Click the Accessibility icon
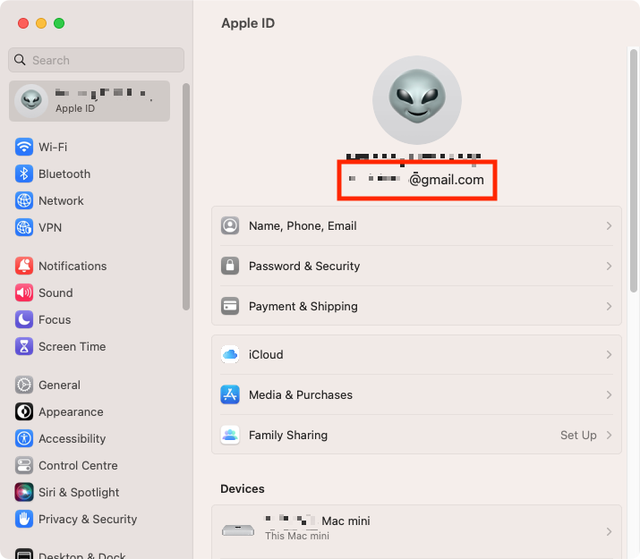Image resolution: width=640 pixels, height=559 pixels. click(24, 439)
